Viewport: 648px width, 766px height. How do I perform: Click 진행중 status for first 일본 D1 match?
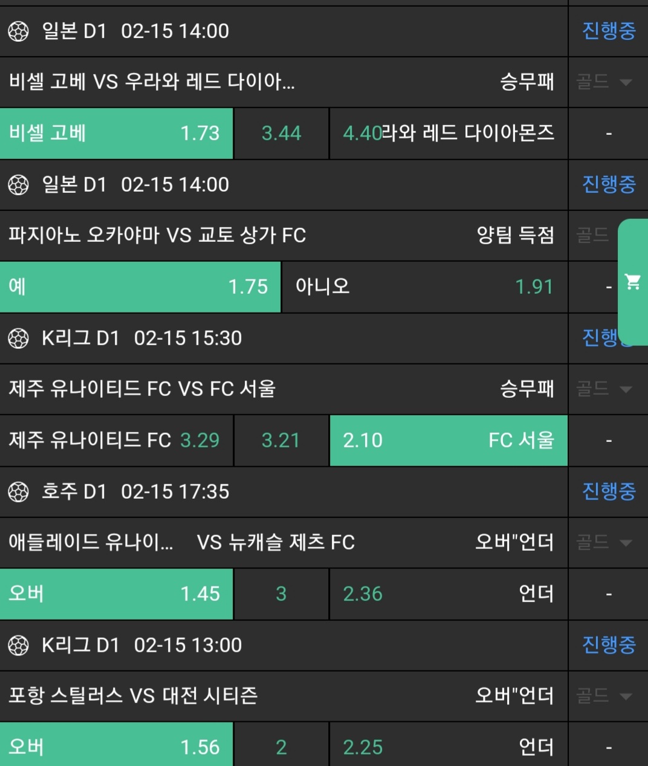pyautogui.click(x=608, y=31)
